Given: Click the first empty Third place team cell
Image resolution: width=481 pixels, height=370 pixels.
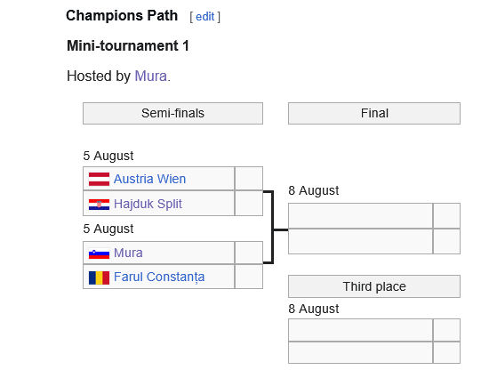Looking at the screenshot, I should pyautogui.click(x=360, y=330).
